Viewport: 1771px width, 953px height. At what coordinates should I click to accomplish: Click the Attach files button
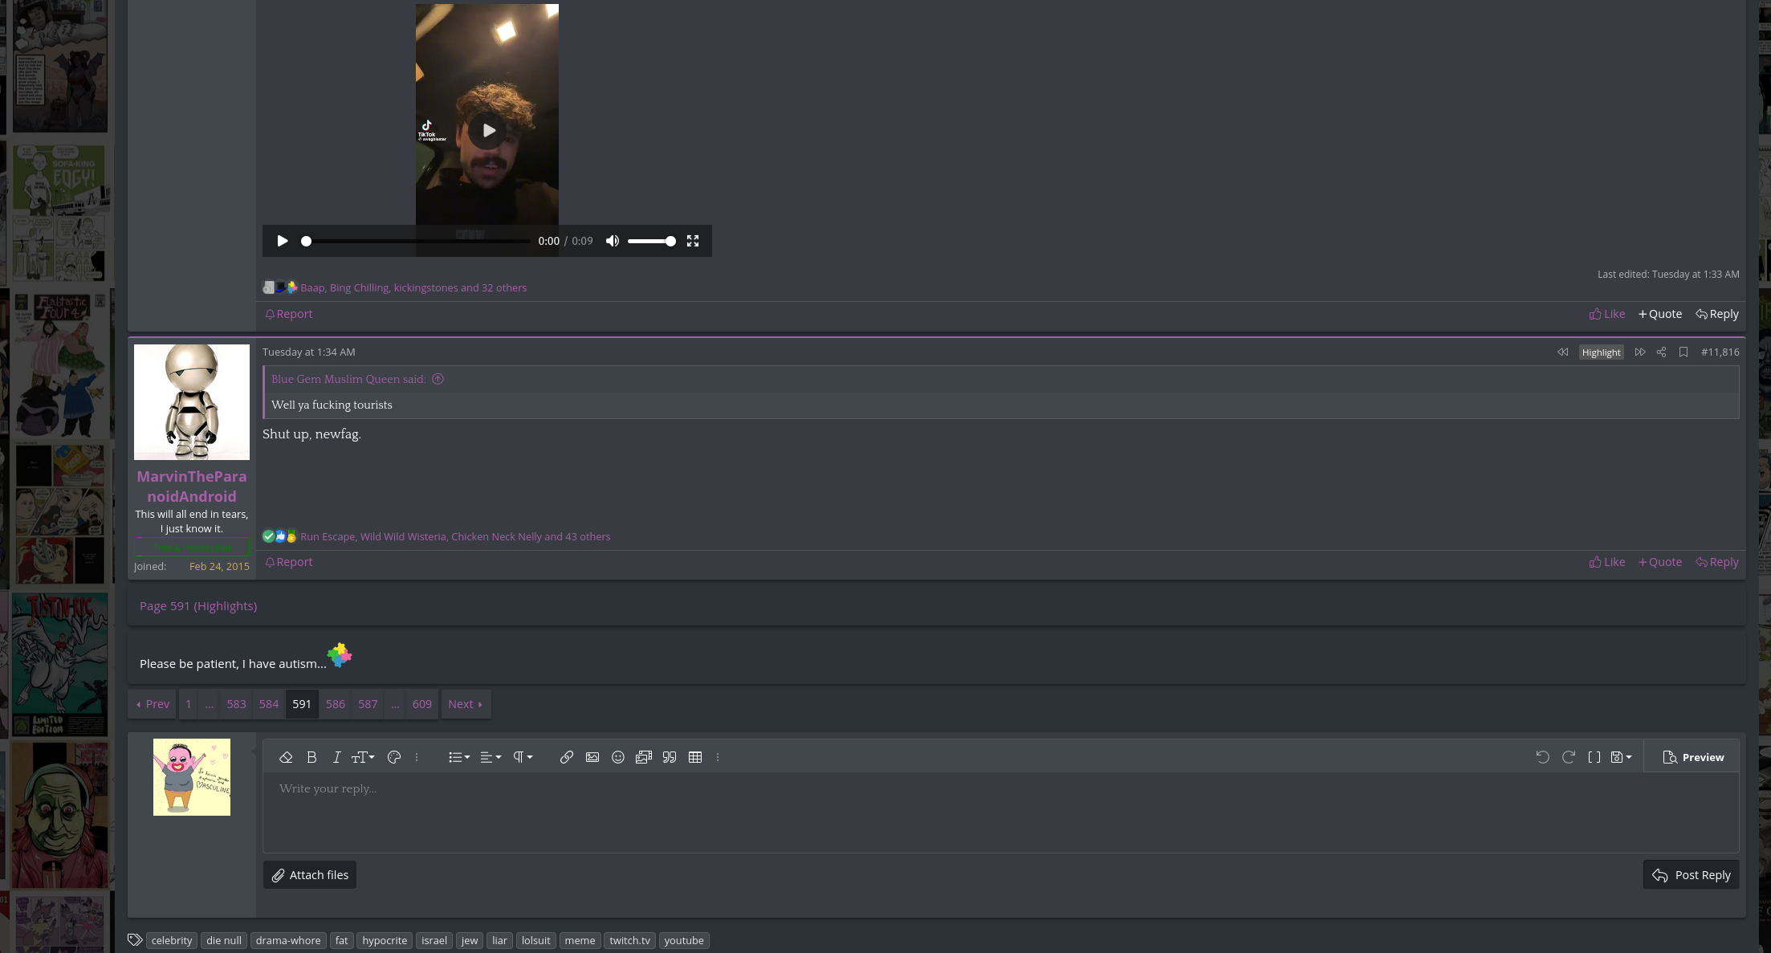pyautogui.click(x=310, y=875)
